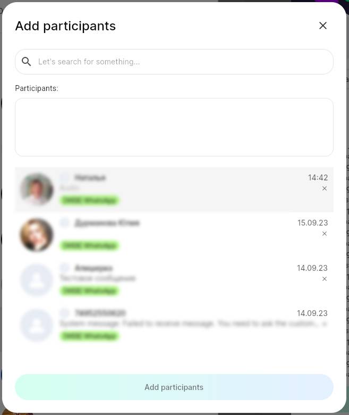Check the checkbox for the 15.09.23 contact
This screenshot has width=349, height=415.
(x=64, y=222)
